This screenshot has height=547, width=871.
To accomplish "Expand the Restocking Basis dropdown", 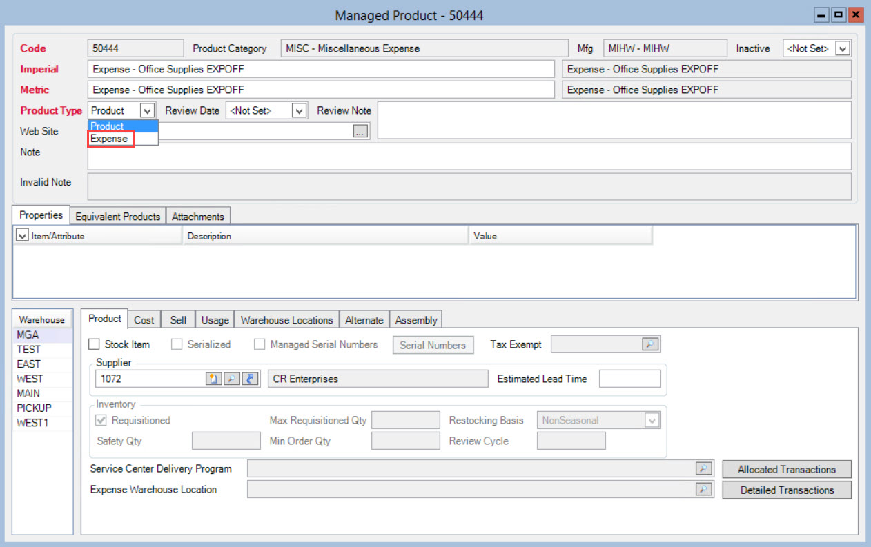I will (x=652, y=420).
